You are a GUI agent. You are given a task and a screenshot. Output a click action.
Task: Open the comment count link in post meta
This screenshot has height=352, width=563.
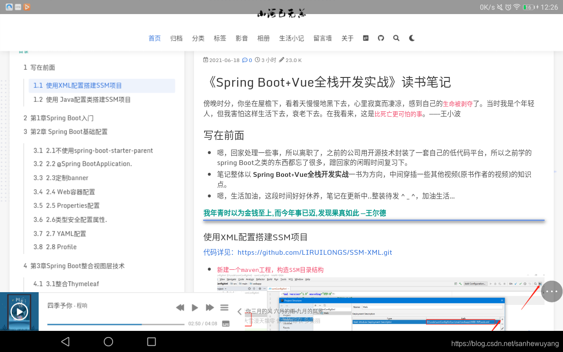(x=247, y=60)
